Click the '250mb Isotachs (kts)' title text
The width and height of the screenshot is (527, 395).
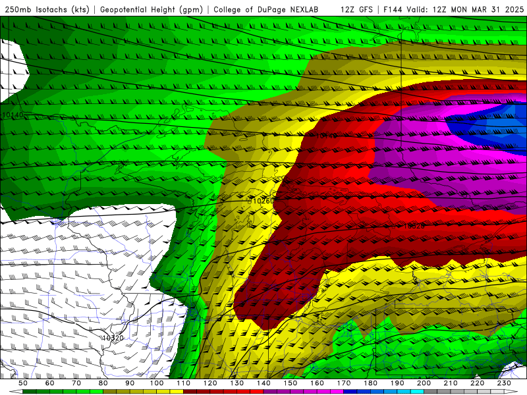(47, 10)
